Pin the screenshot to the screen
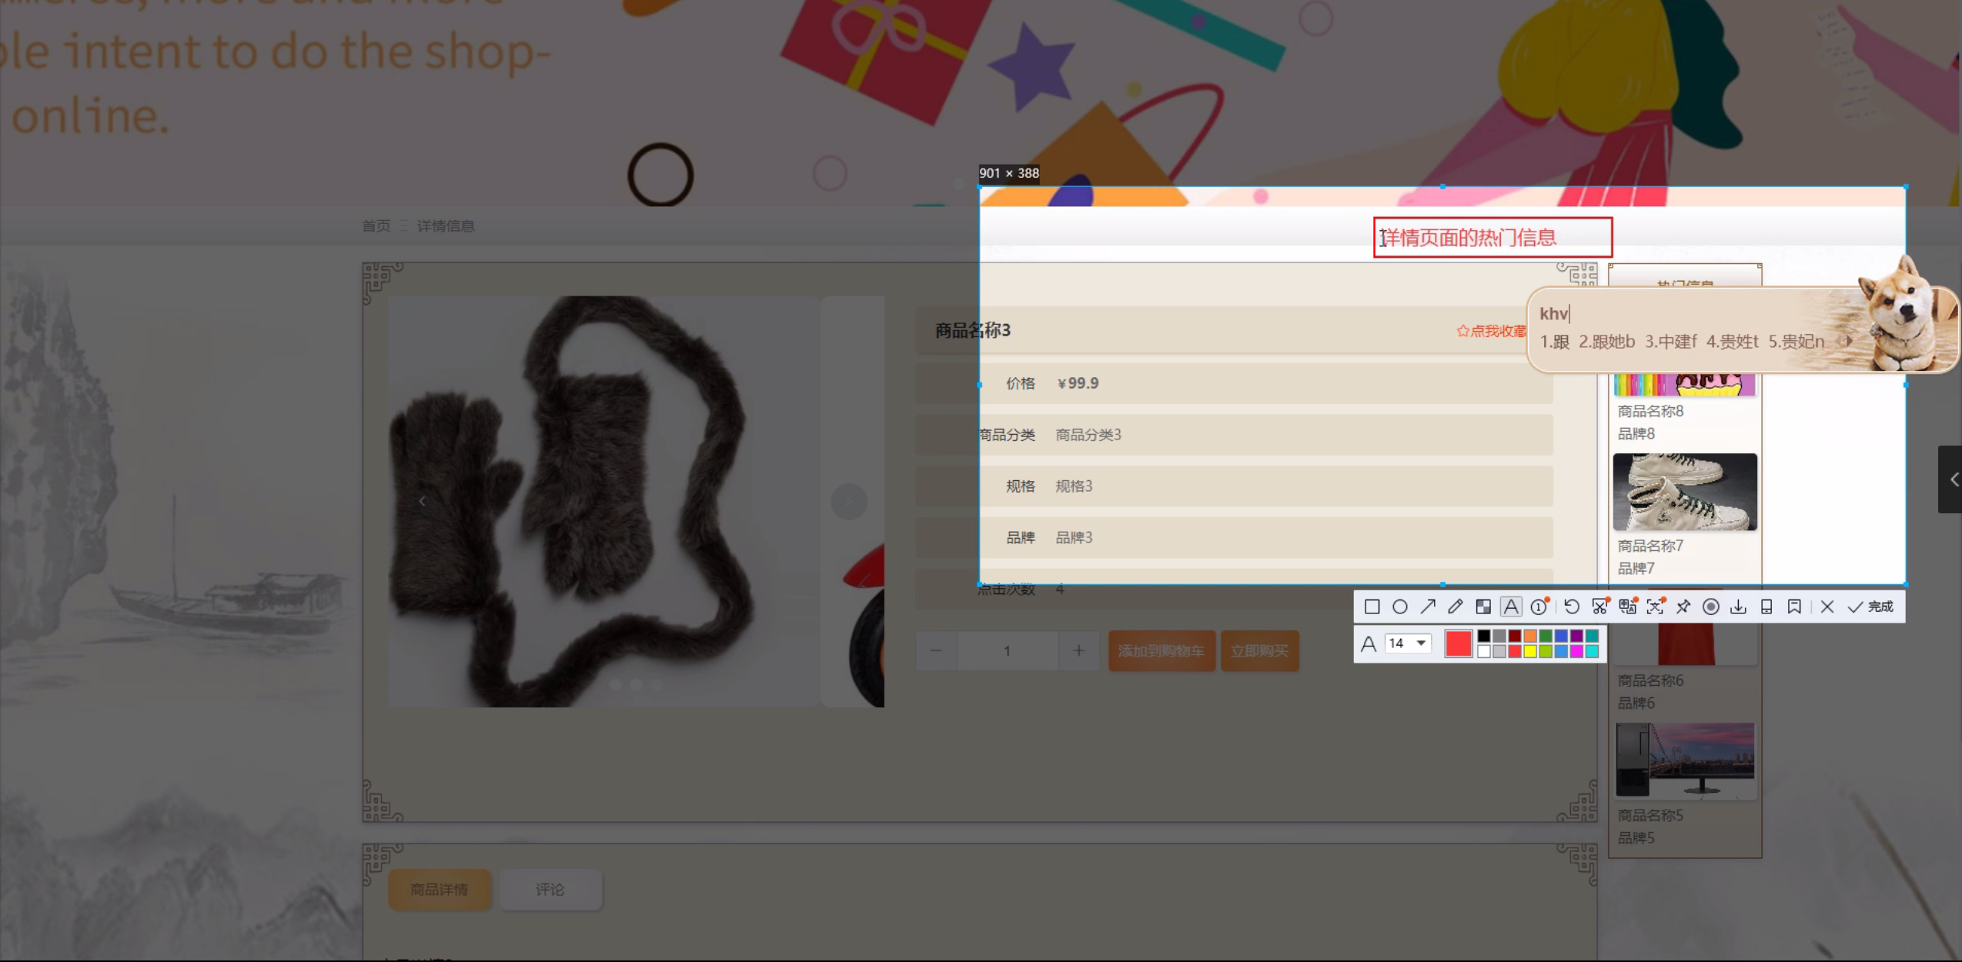 1683,607
